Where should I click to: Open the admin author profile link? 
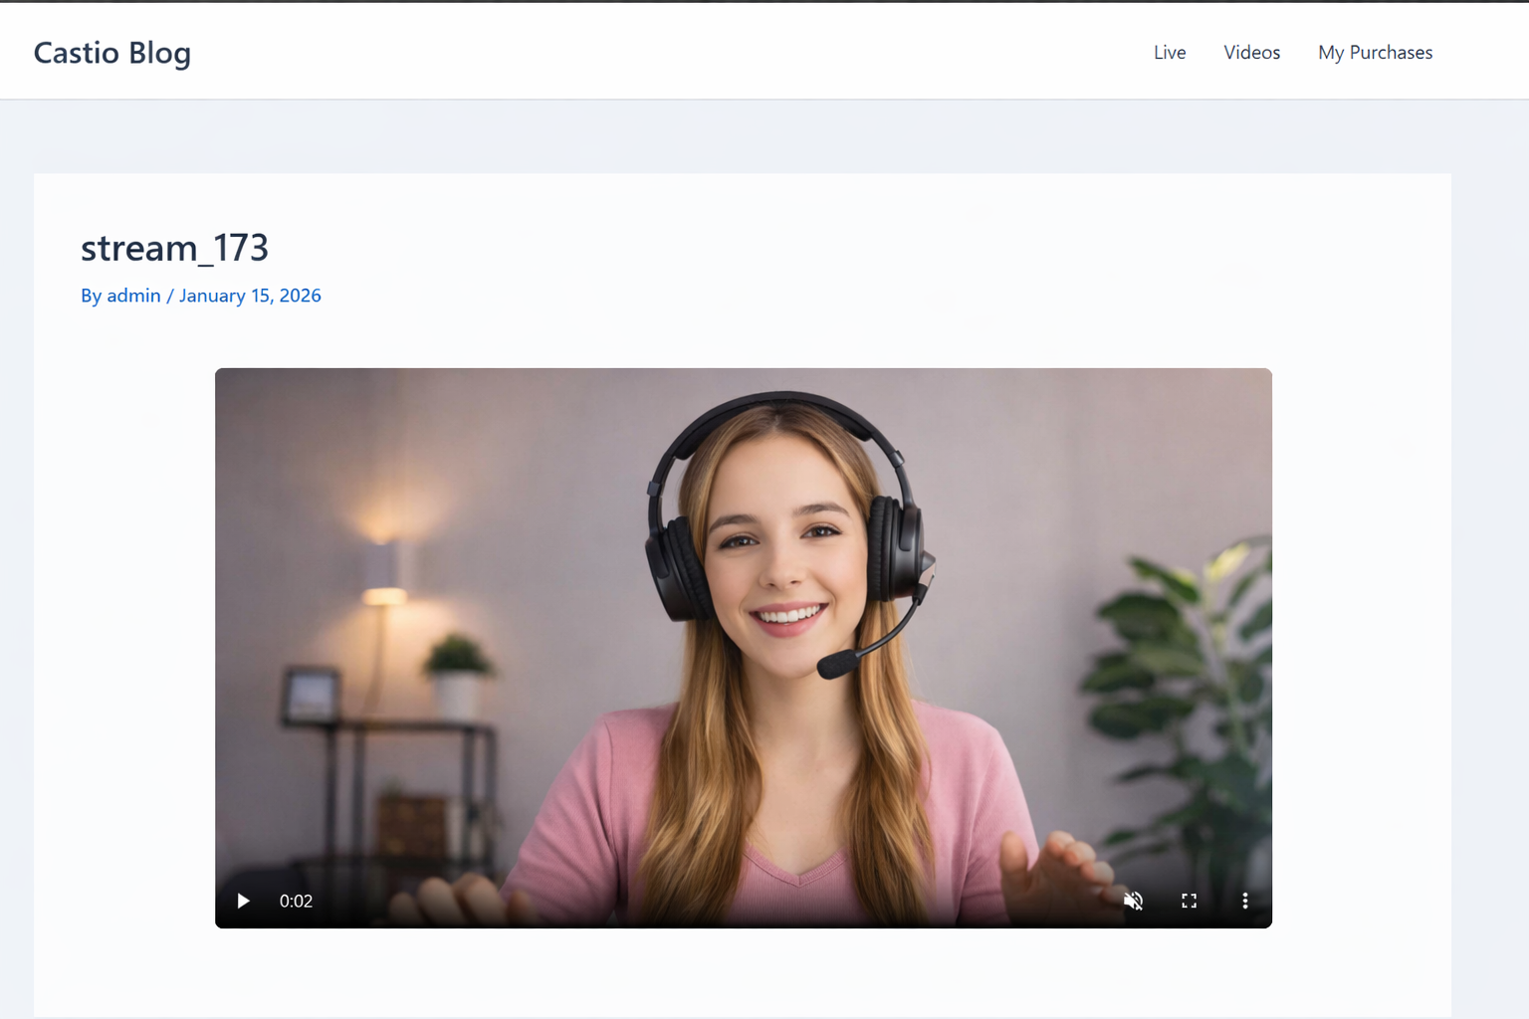133,296
